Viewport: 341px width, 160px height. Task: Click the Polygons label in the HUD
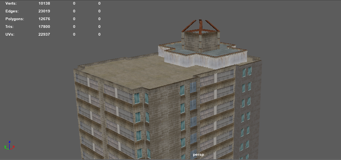click(15, 19)
